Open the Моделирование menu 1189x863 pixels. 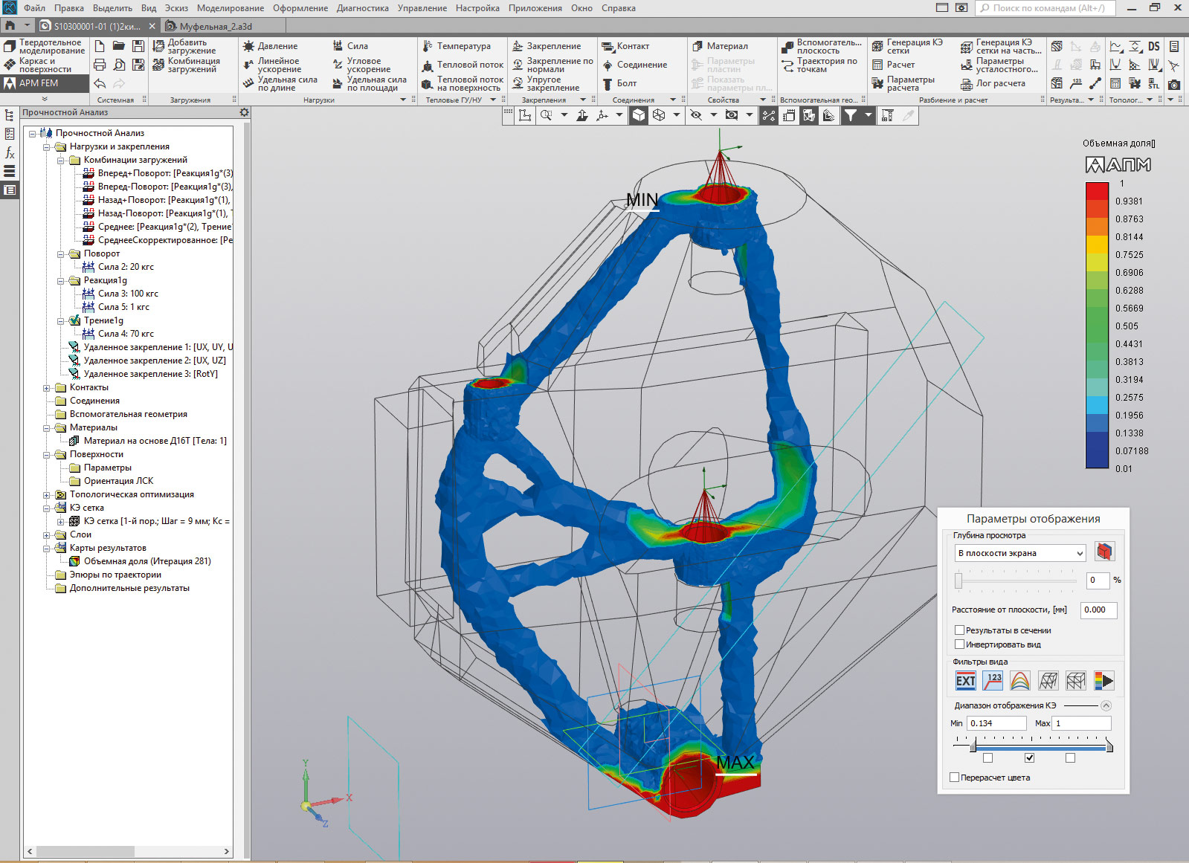tap(231, 8)
